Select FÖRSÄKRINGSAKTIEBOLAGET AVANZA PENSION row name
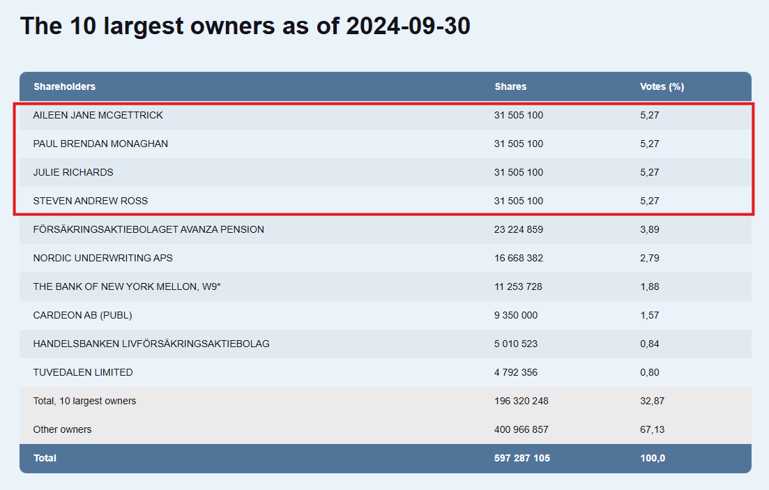The image size is (769, 490). tap(149, 229)
